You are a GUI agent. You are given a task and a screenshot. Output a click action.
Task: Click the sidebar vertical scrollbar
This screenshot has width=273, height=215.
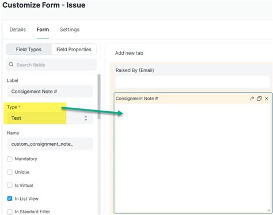coord(99,97)
